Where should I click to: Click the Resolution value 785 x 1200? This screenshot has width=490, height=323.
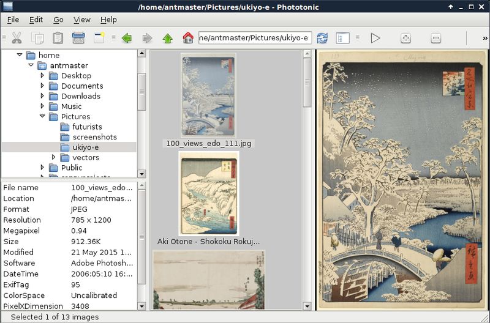tap(91, 220)
